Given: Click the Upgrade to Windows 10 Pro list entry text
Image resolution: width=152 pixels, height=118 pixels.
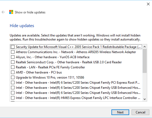Looking at the screenshot, I should click(x=50, y=78).
